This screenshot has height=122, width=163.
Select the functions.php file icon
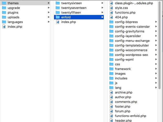[x=111, y=13]
